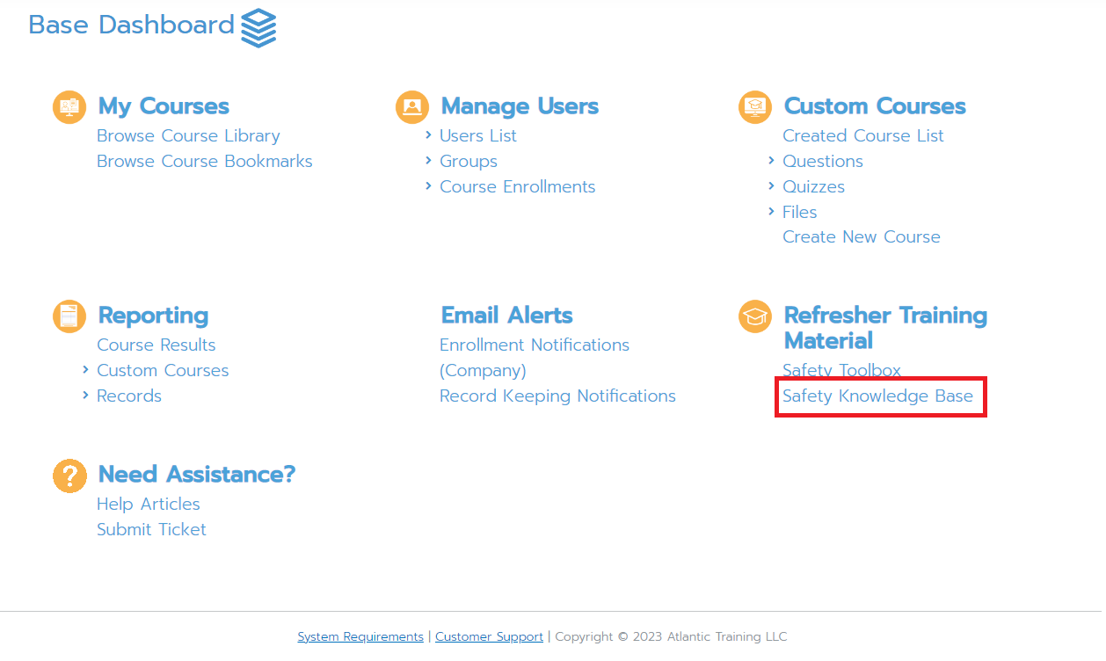Open Help Articles
This screenshot has height=661, width=1106.
pos(149,505)
